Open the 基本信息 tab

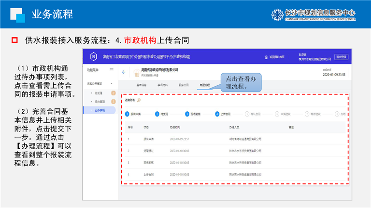(x=142, y=85)
